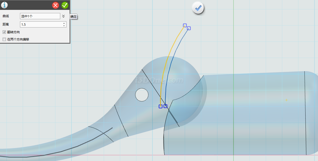Click the floating blue checkmark in viewport
The width and height of the screenshot is (318, 161).
(198, 9)
